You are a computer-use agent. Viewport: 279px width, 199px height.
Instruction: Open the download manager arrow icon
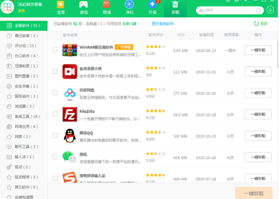point(270,10)
